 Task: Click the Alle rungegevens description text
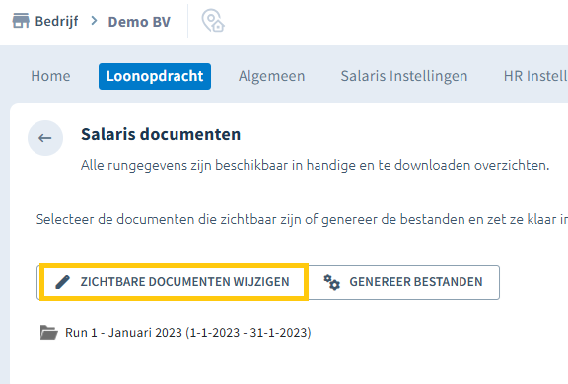(x=316, y=166)
